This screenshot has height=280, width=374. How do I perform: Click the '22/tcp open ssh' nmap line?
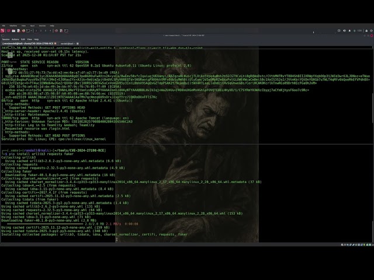click(96, 65)
